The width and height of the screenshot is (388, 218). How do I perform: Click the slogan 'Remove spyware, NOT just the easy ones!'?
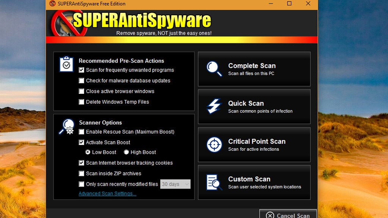pos(164,33)
